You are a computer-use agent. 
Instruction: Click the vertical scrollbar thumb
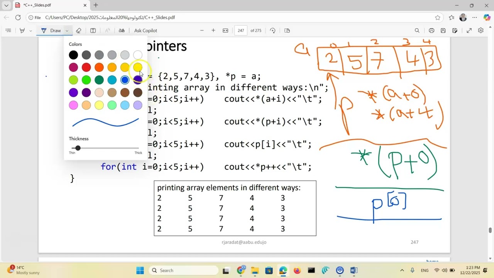pos(491,231)
